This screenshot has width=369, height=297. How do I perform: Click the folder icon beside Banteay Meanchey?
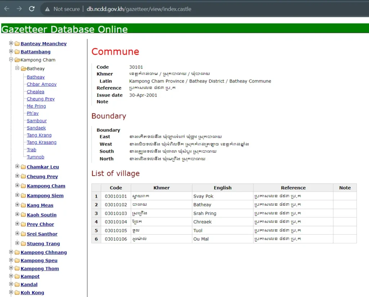17,44
